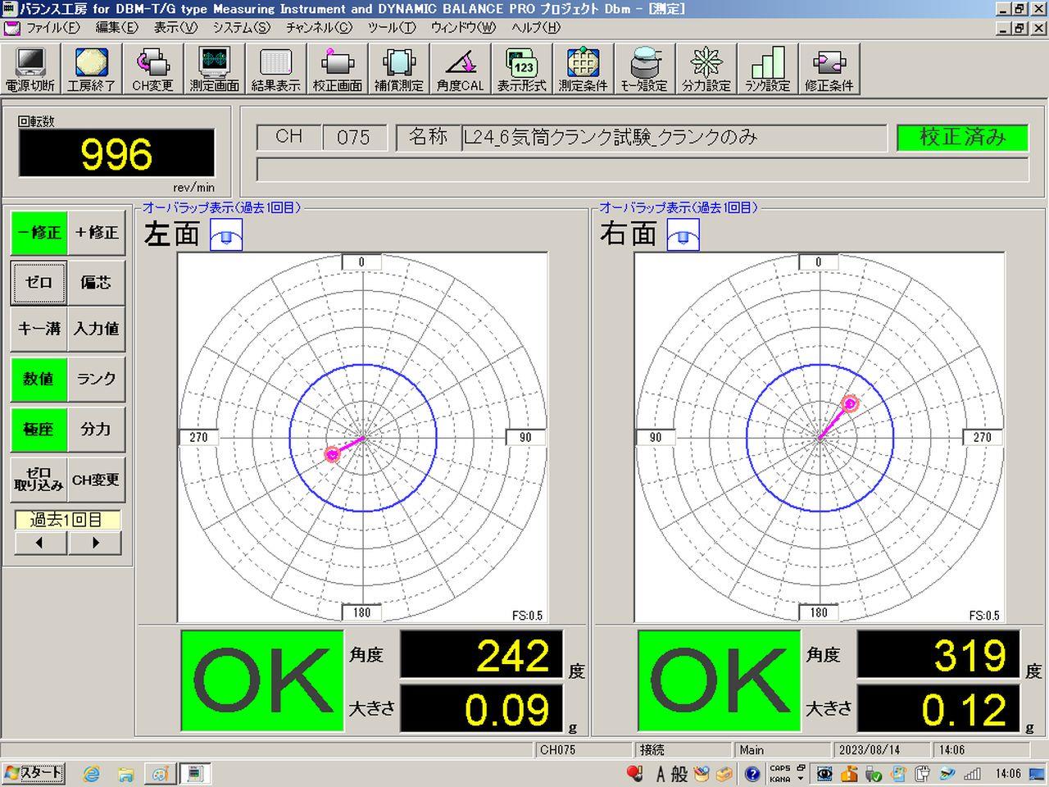Click the view icon beside 左面

pos(226,235)
